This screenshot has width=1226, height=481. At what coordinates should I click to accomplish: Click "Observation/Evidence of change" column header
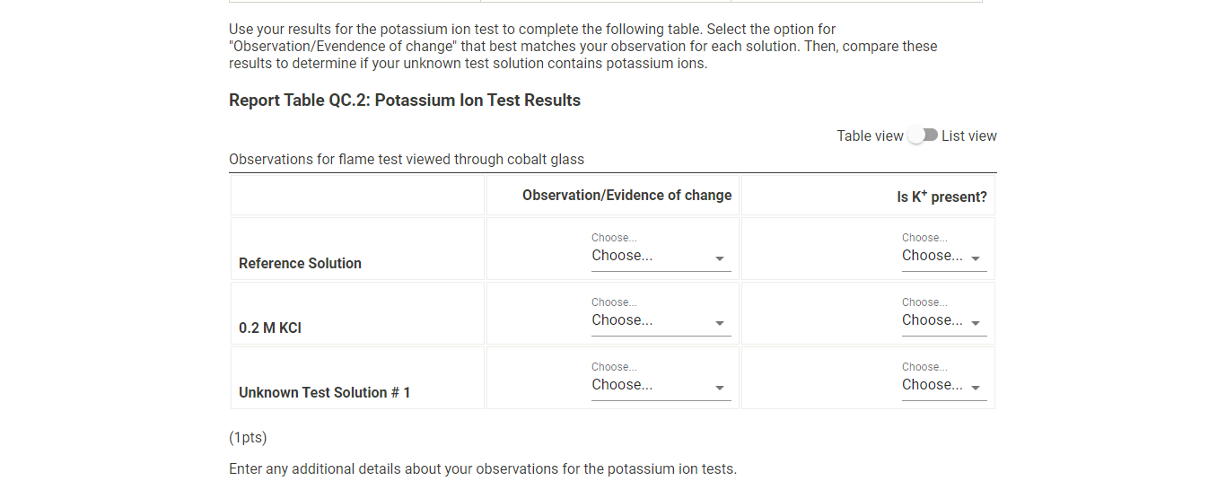click(626, 196)
